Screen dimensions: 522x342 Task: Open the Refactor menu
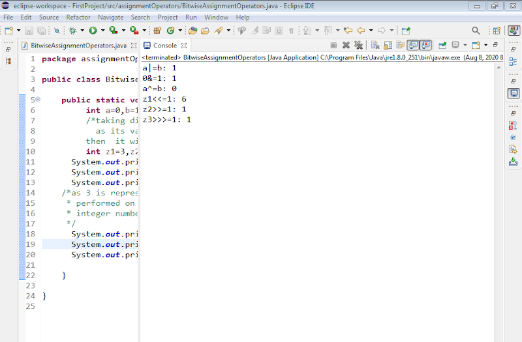click(x=78, y=18)
